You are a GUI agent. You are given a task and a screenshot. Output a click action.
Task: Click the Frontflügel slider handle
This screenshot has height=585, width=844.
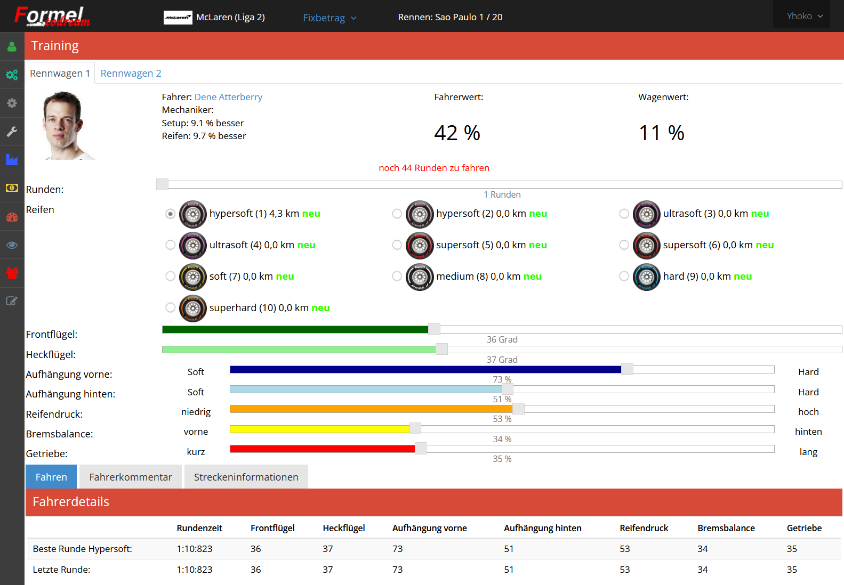(434, 329)
